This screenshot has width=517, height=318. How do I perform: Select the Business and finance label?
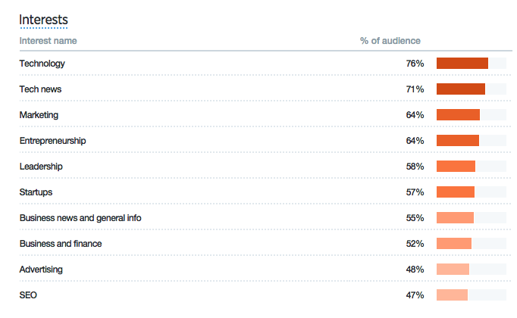click(x=61, y=244)
